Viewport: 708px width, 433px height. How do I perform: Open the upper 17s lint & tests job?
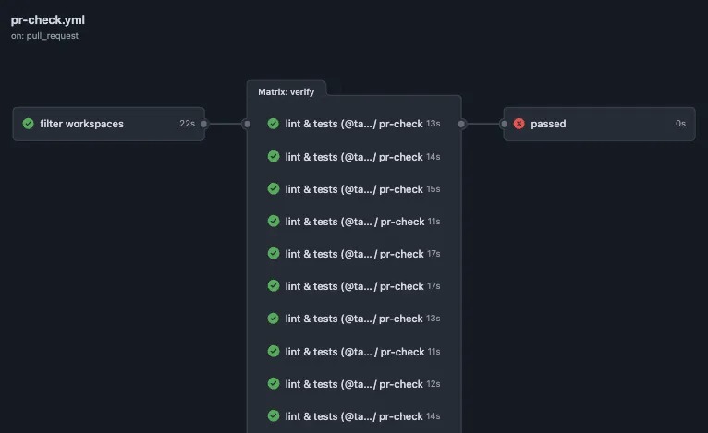coord(354,254)
